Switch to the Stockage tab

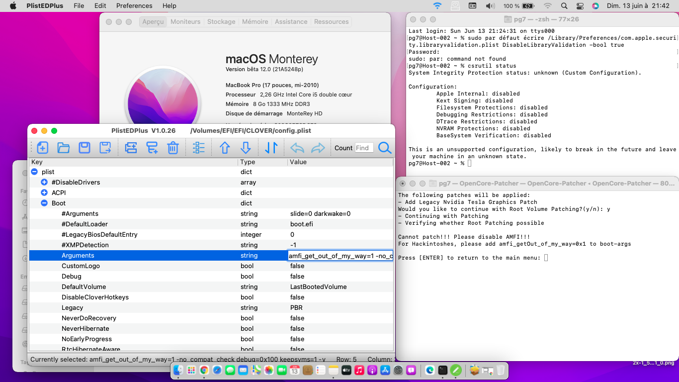pos(221,22)
